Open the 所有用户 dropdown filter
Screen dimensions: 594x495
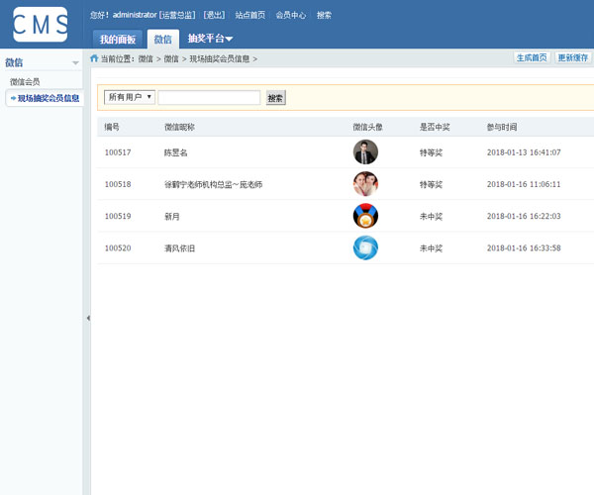(x=129, y=97)
